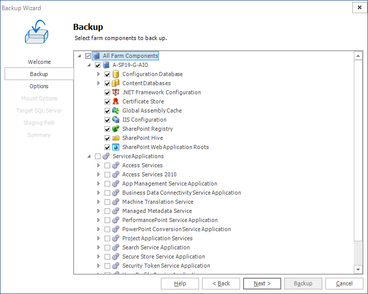Click the Machine Translation Service gear icon
This screenshot has height=294, width=368.
coord(116,202)
